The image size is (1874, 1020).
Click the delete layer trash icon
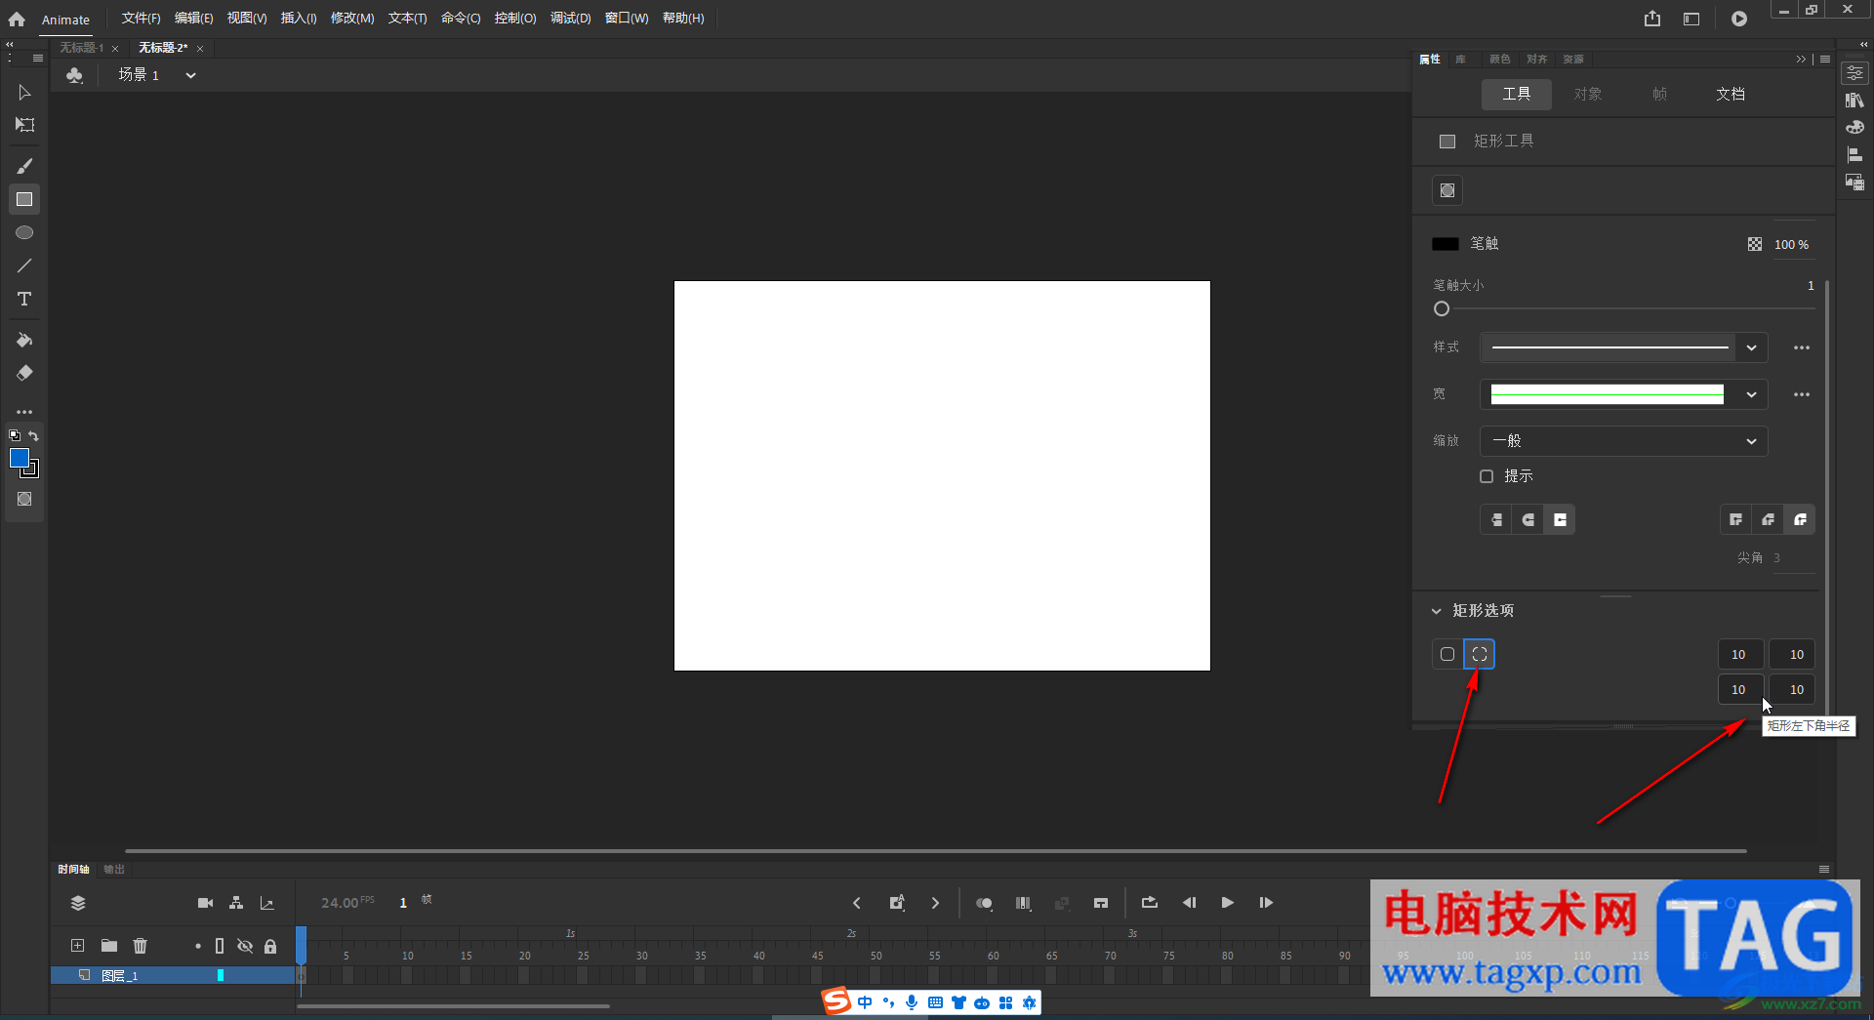(x=141, y=945)
